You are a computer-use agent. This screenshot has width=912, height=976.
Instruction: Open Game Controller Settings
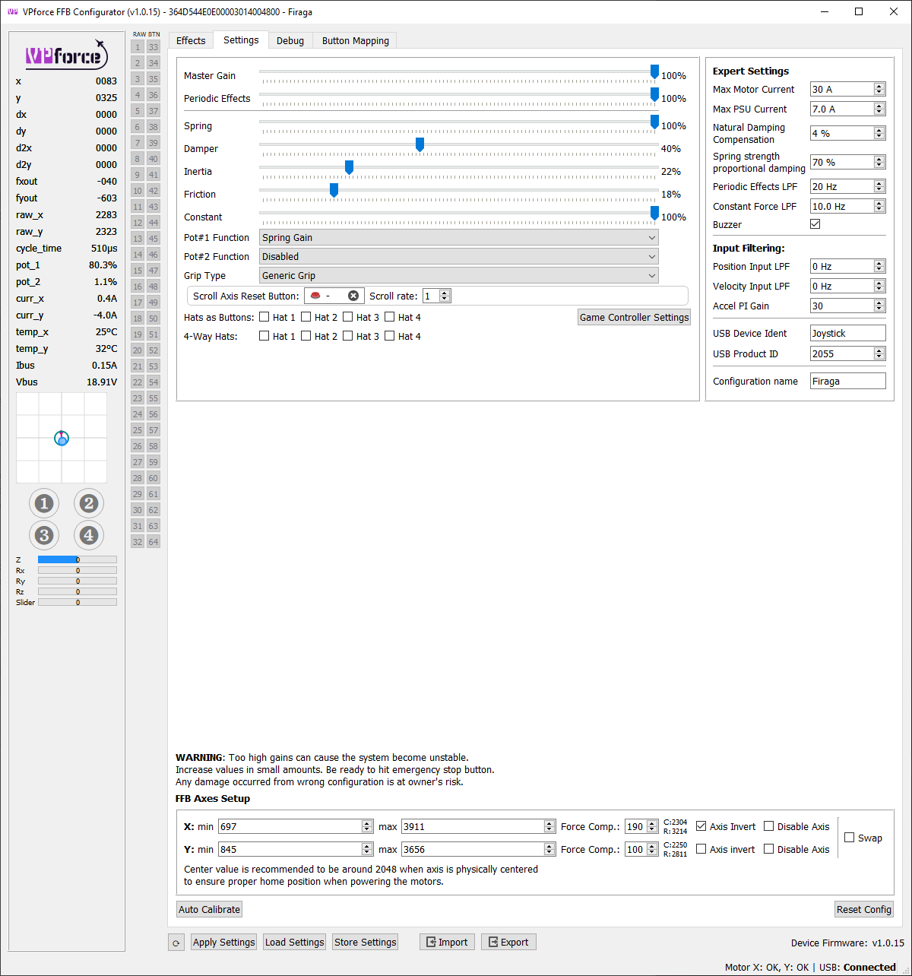click(x=634, y=317)
